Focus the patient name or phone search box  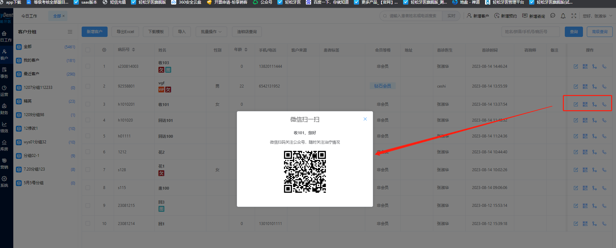[x=411, y=16]
